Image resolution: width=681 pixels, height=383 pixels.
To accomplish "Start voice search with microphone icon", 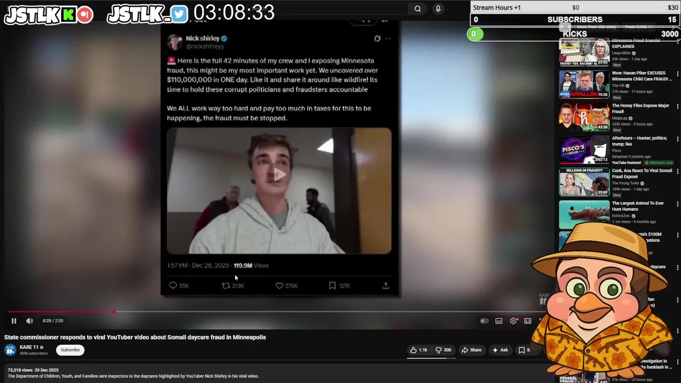I will [438, 9].
